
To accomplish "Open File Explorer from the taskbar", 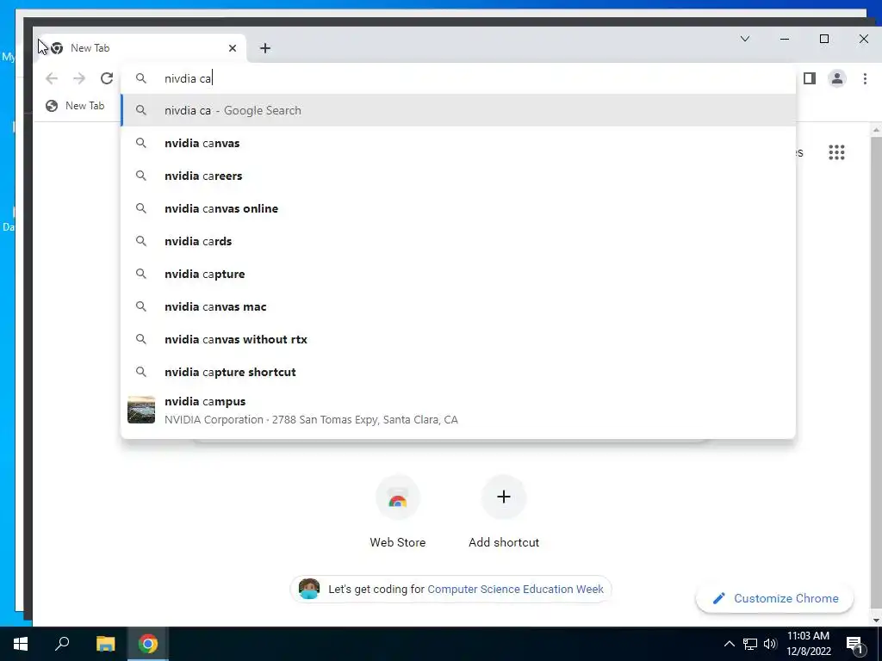I will (105, 644).
